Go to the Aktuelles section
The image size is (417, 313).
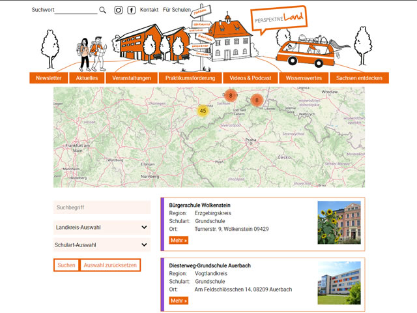pos(87,78)
